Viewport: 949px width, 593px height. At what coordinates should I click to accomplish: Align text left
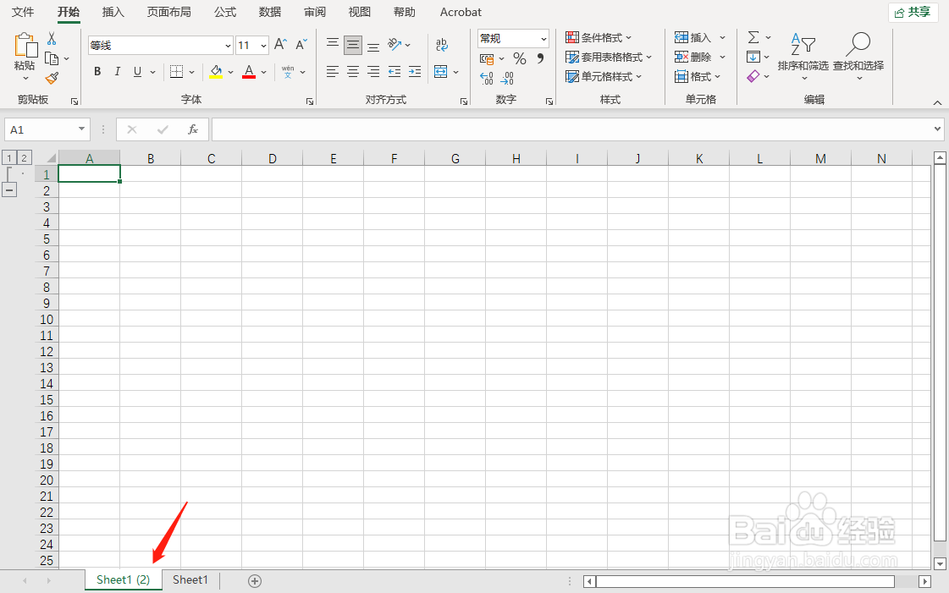(332, 72)
